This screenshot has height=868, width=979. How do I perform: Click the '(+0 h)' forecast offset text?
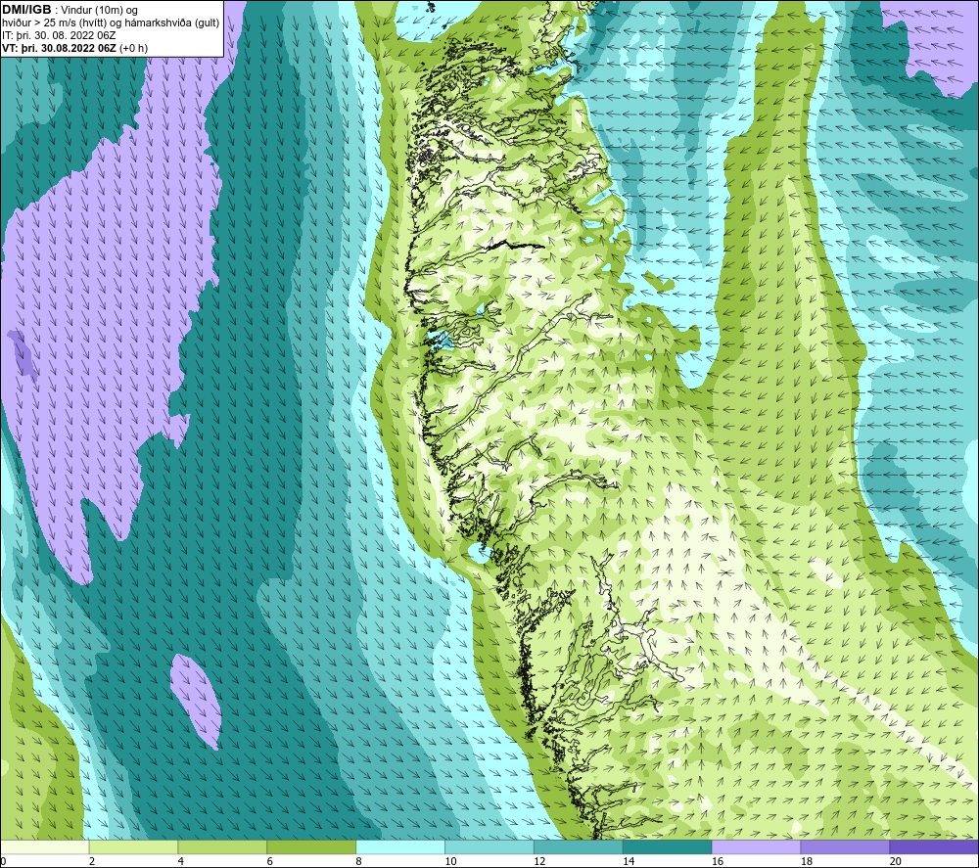click(x=133, y=48)
